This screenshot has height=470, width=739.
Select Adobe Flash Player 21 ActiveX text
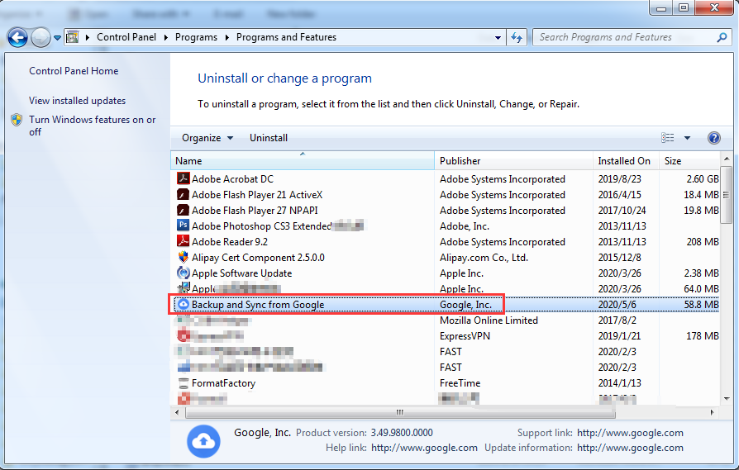[x=257, y=194]
